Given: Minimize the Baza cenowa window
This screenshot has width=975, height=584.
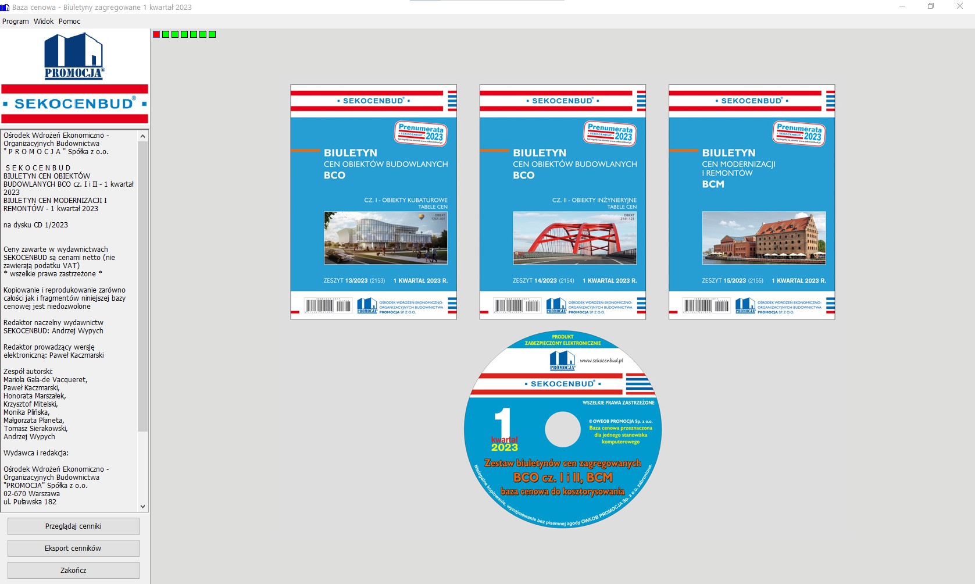Looking at the screenshot, I should (x=902, y=6).
